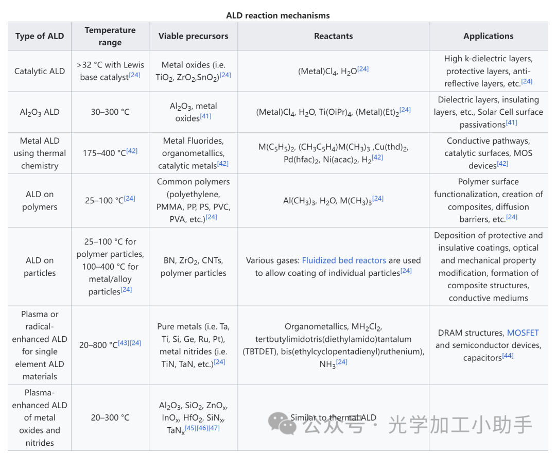The width and height of the screenshot is (556, 454).
Task: Select the 'Al2O3 ALD' row label
Action: point(40,112)
